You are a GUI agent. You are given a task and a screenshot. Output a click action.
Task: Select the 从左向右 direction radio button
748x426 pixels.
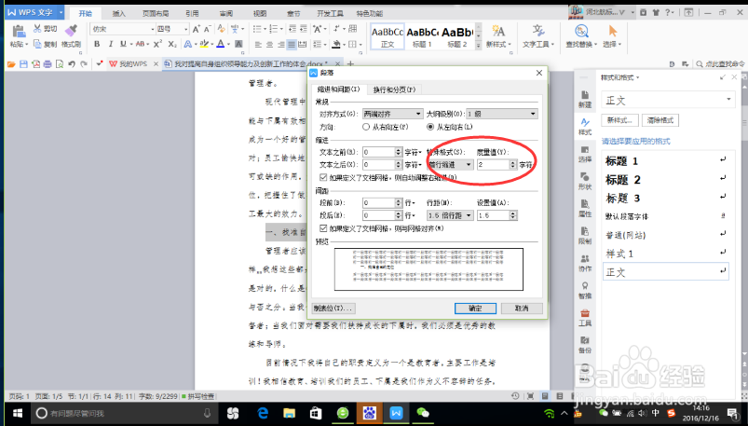(x=430, y=127)
